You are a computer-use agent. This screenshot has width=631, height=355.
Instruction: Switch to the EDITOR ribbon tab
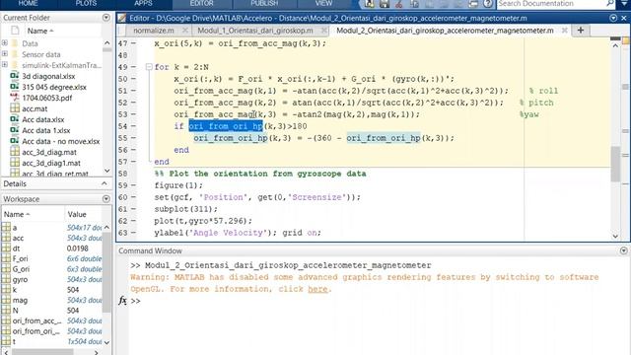pyautogui.click(x=201, y=4)
